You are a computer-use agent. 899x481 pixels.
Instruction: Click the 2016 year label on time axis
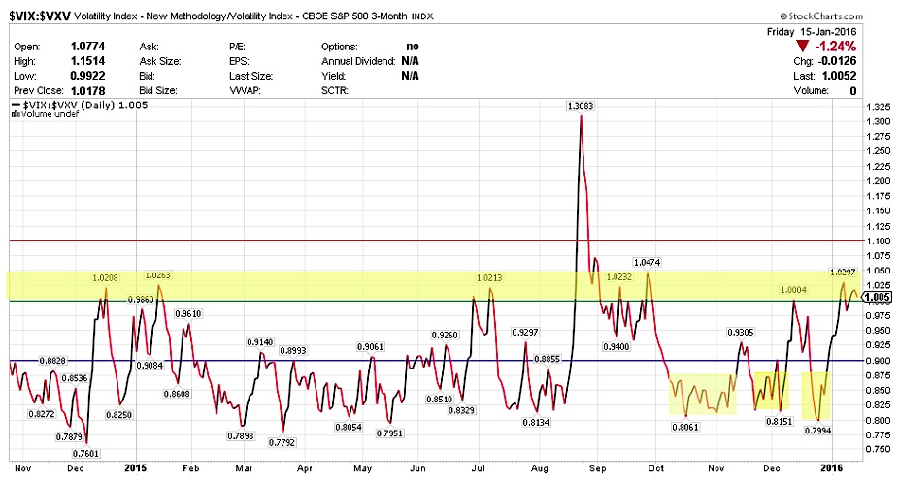click(832, 468)
